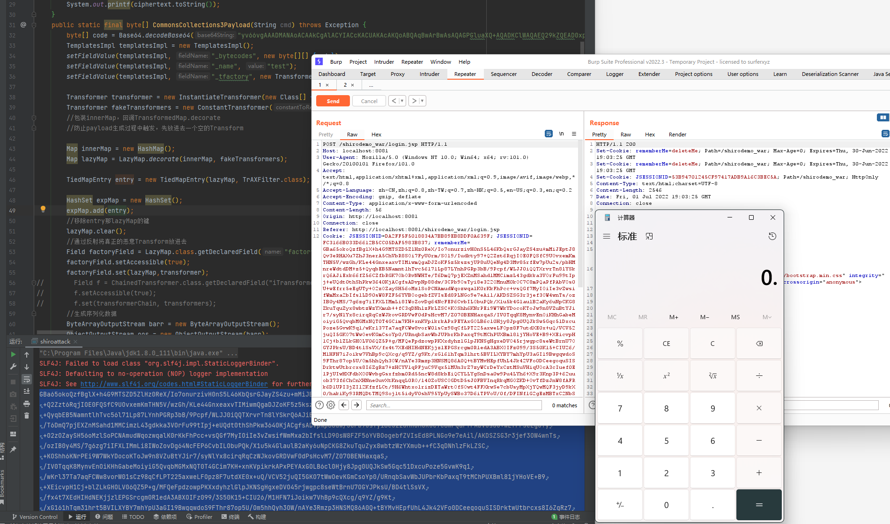
Task: Open history dropdown beside back arrow
Action: pos(402,101)
